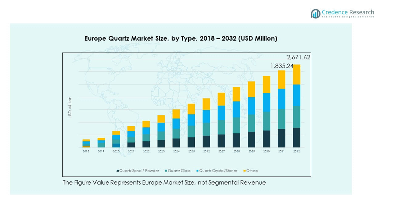Click the blue Quartz Crystal segment of 2028 bar
This screenshot has height=213, width=395.
click(236, 109)
